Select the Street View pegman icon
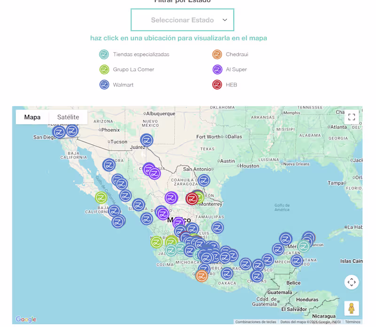The image size is (376, 327). [x=352, y=308]
